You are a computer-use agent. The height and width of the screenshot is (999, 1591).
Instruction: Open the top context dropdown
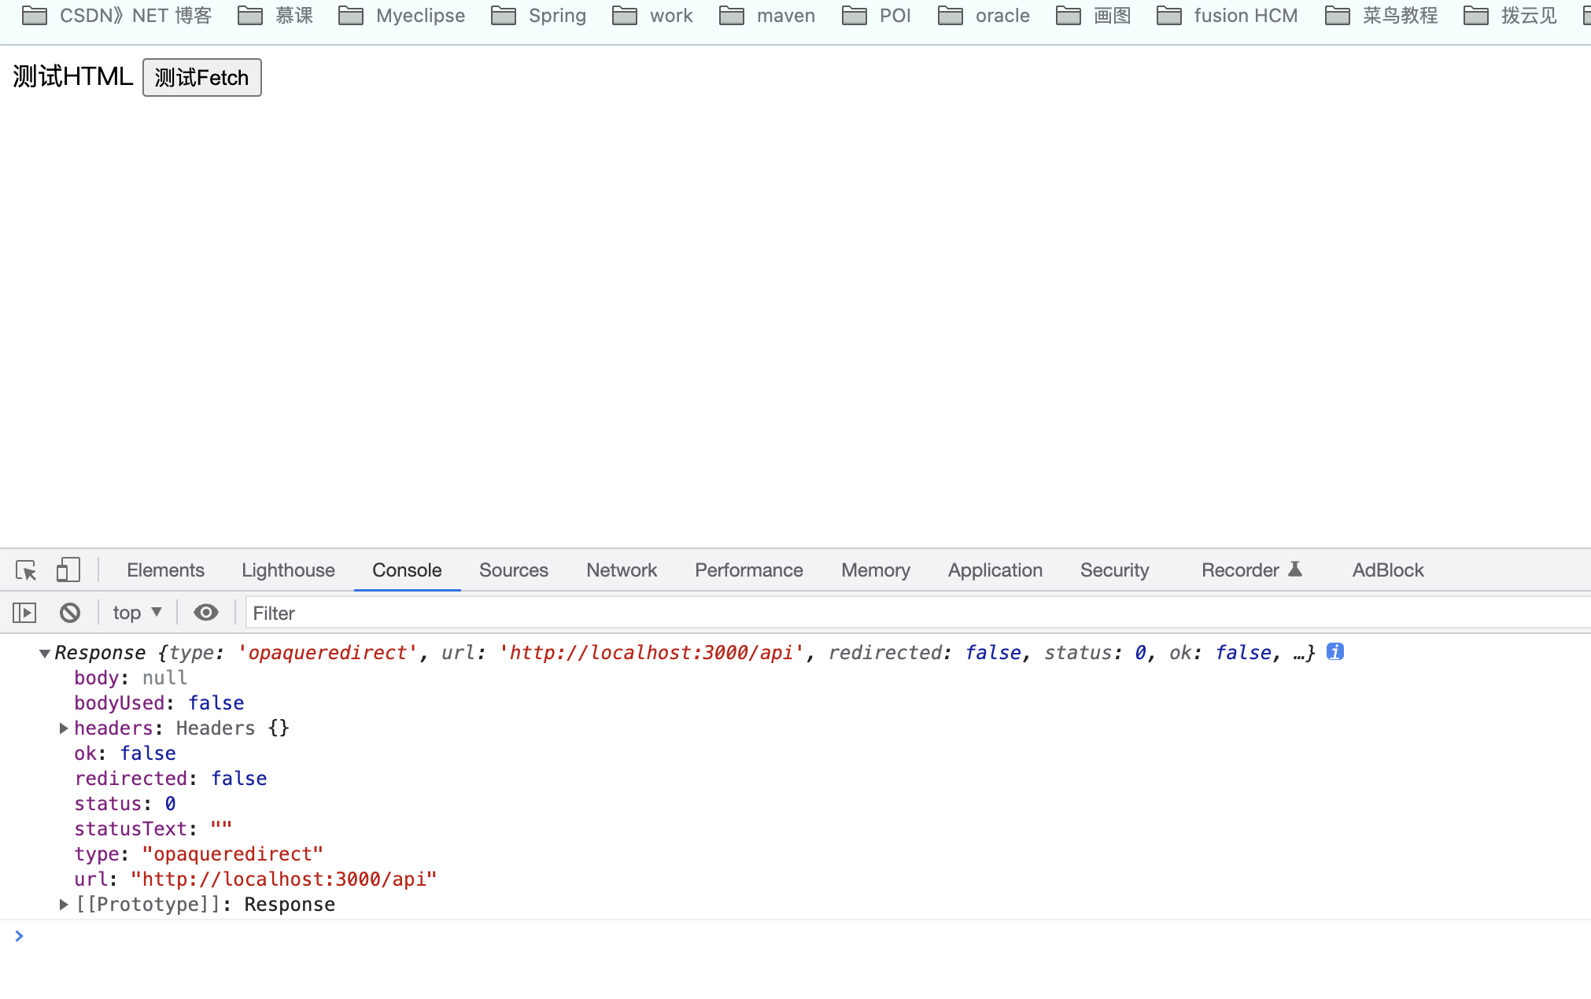point(137,613)
